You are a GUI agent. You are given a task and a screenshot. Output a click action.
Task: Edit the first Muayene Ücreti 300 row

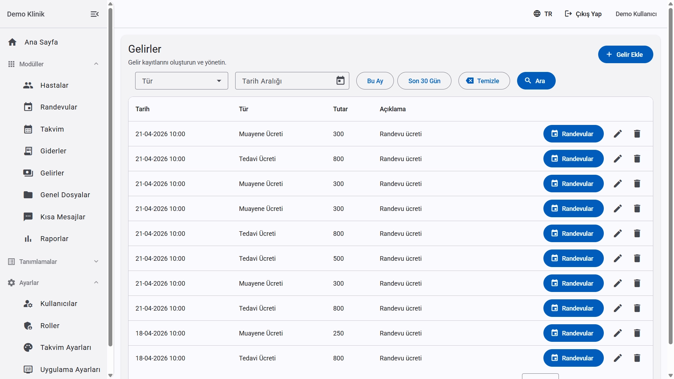[618, 134]
